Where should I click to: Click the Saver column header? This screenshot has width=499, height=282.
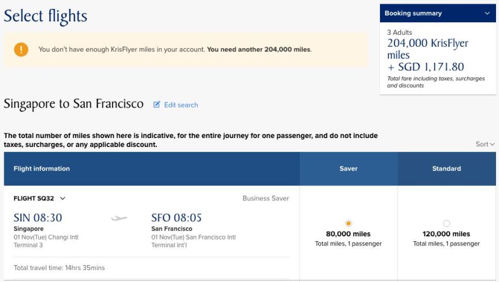click(x=349, y=169)
